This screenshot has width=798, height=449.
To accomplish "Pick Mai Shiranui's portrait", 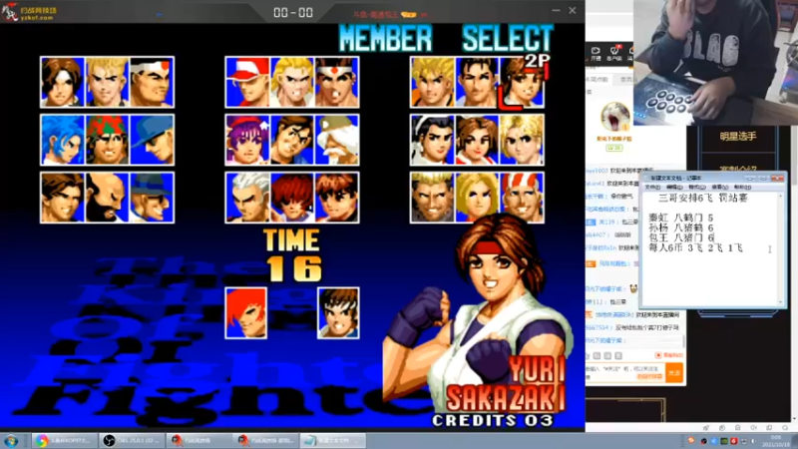I will pos(477,140).
